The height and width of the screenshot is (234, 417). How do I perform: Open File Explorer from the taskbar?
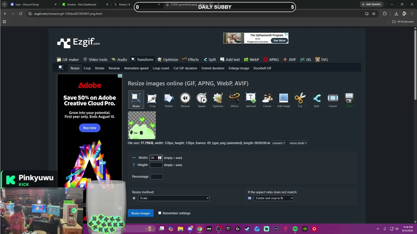pos(180,229)
